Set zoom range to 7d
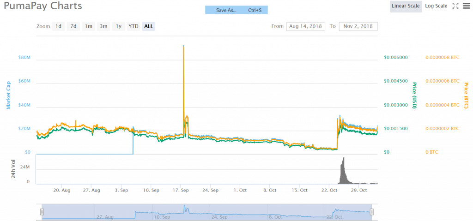The image size is (473, 221). point(73,26)
